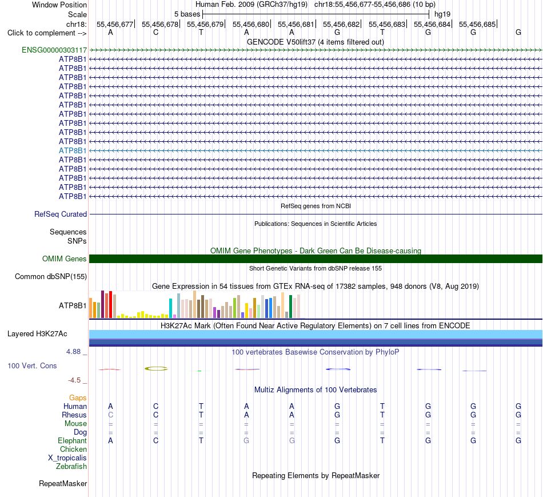Viewport: 543px width, 497px height.
Task: Click the yellow PhyloP conservation mark
Action: (x=156, y=369)
